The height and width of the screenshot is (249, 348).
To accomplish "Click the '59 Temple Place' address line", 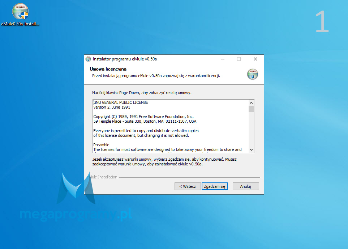I will coord(145,121).
